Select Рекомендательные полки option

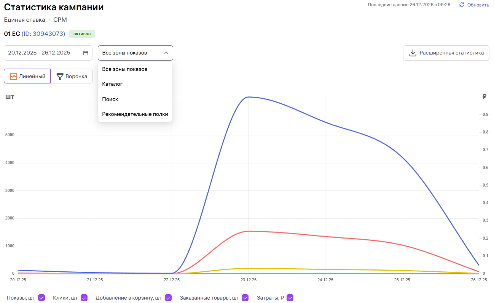(x=135, y=114)
